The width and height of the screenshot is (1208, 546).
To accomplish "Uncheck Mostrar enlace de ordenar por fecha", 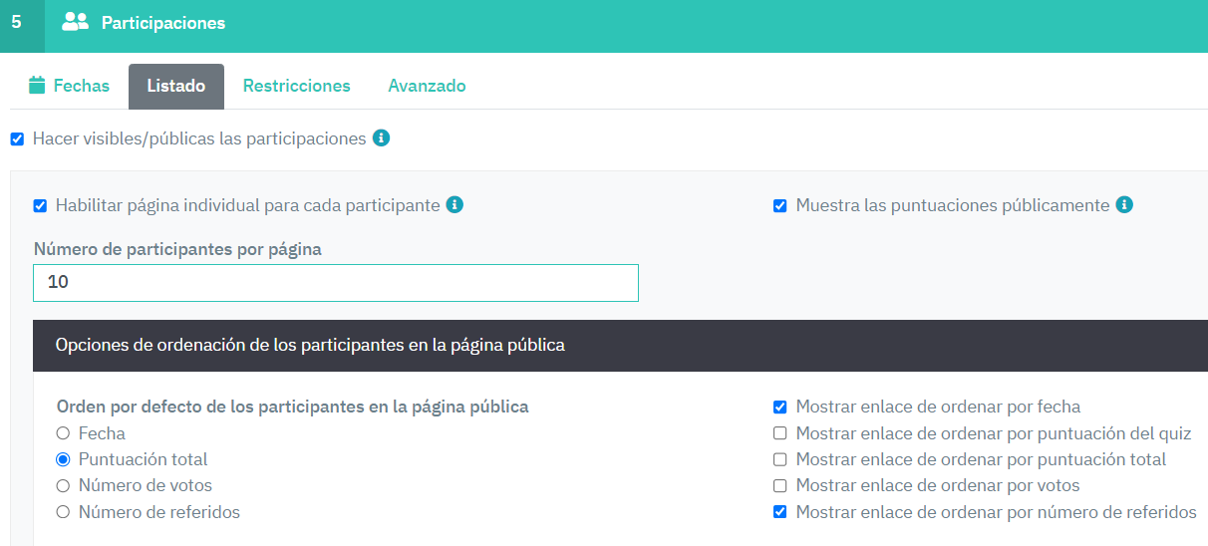I will click(780, 407).
